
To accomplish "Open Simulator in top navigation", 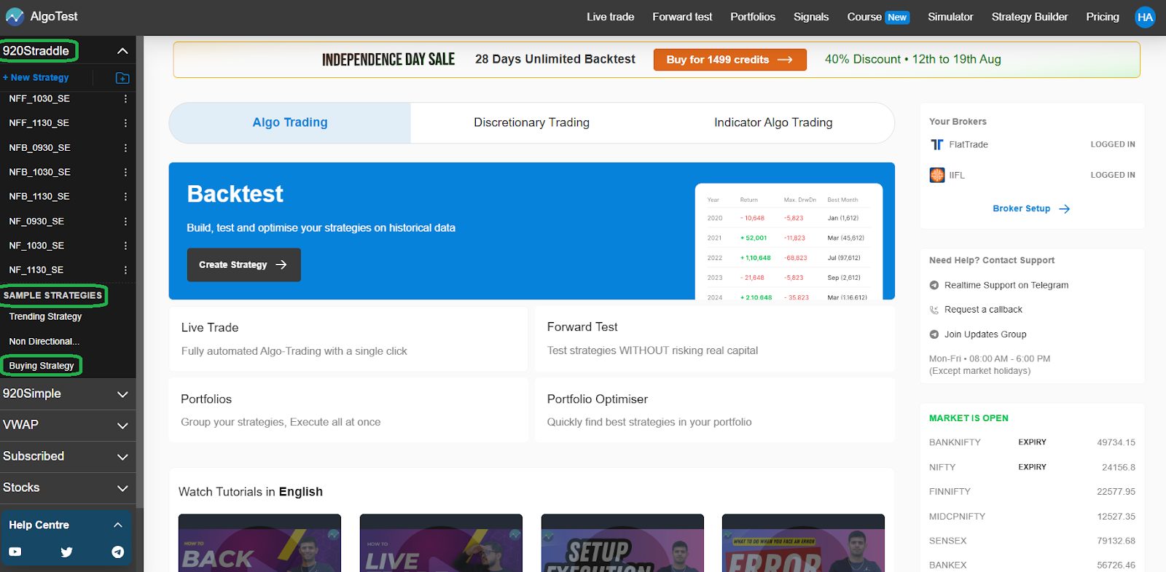I will pyautogui.click(x=950, y=17).
